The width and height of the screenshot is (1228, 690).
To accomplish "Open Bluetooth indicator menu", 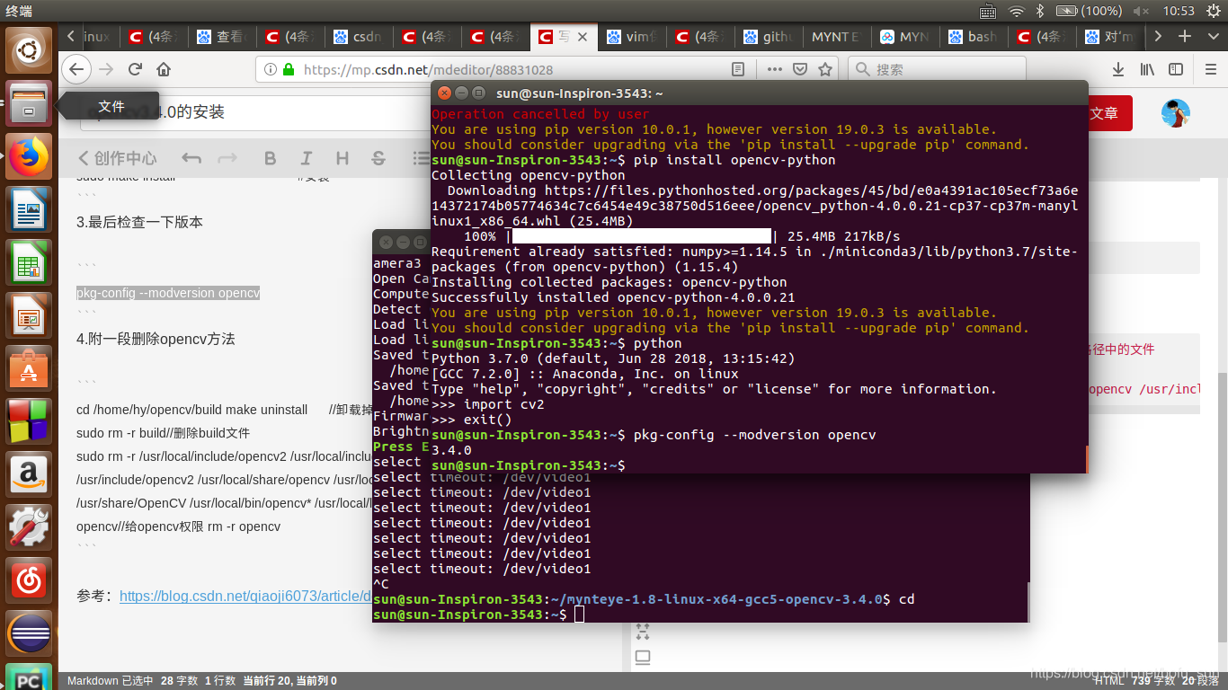I will [x=1040, y=11].
